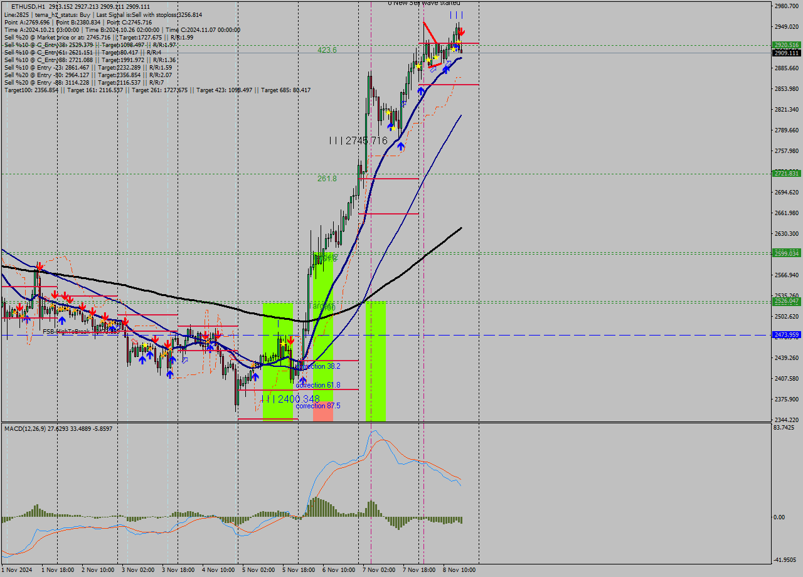Click the '4 Nov 10:00' time label

[x=218, y=570]
